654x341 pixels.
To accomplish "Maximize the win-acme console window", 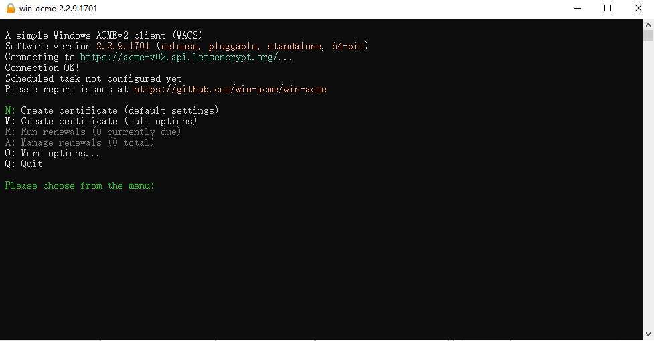I will [x=608, y=8].
